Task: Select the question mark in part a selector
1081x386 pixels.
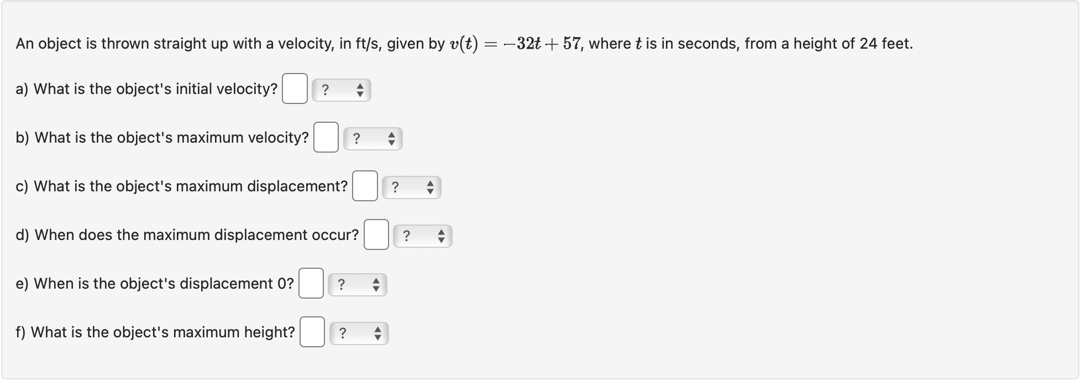Action: tap(326, 89)
